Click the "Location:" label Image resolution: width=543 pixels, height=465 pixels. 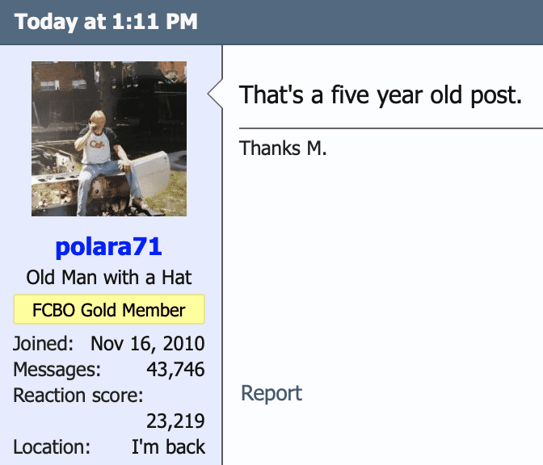(x=51, y=446)
